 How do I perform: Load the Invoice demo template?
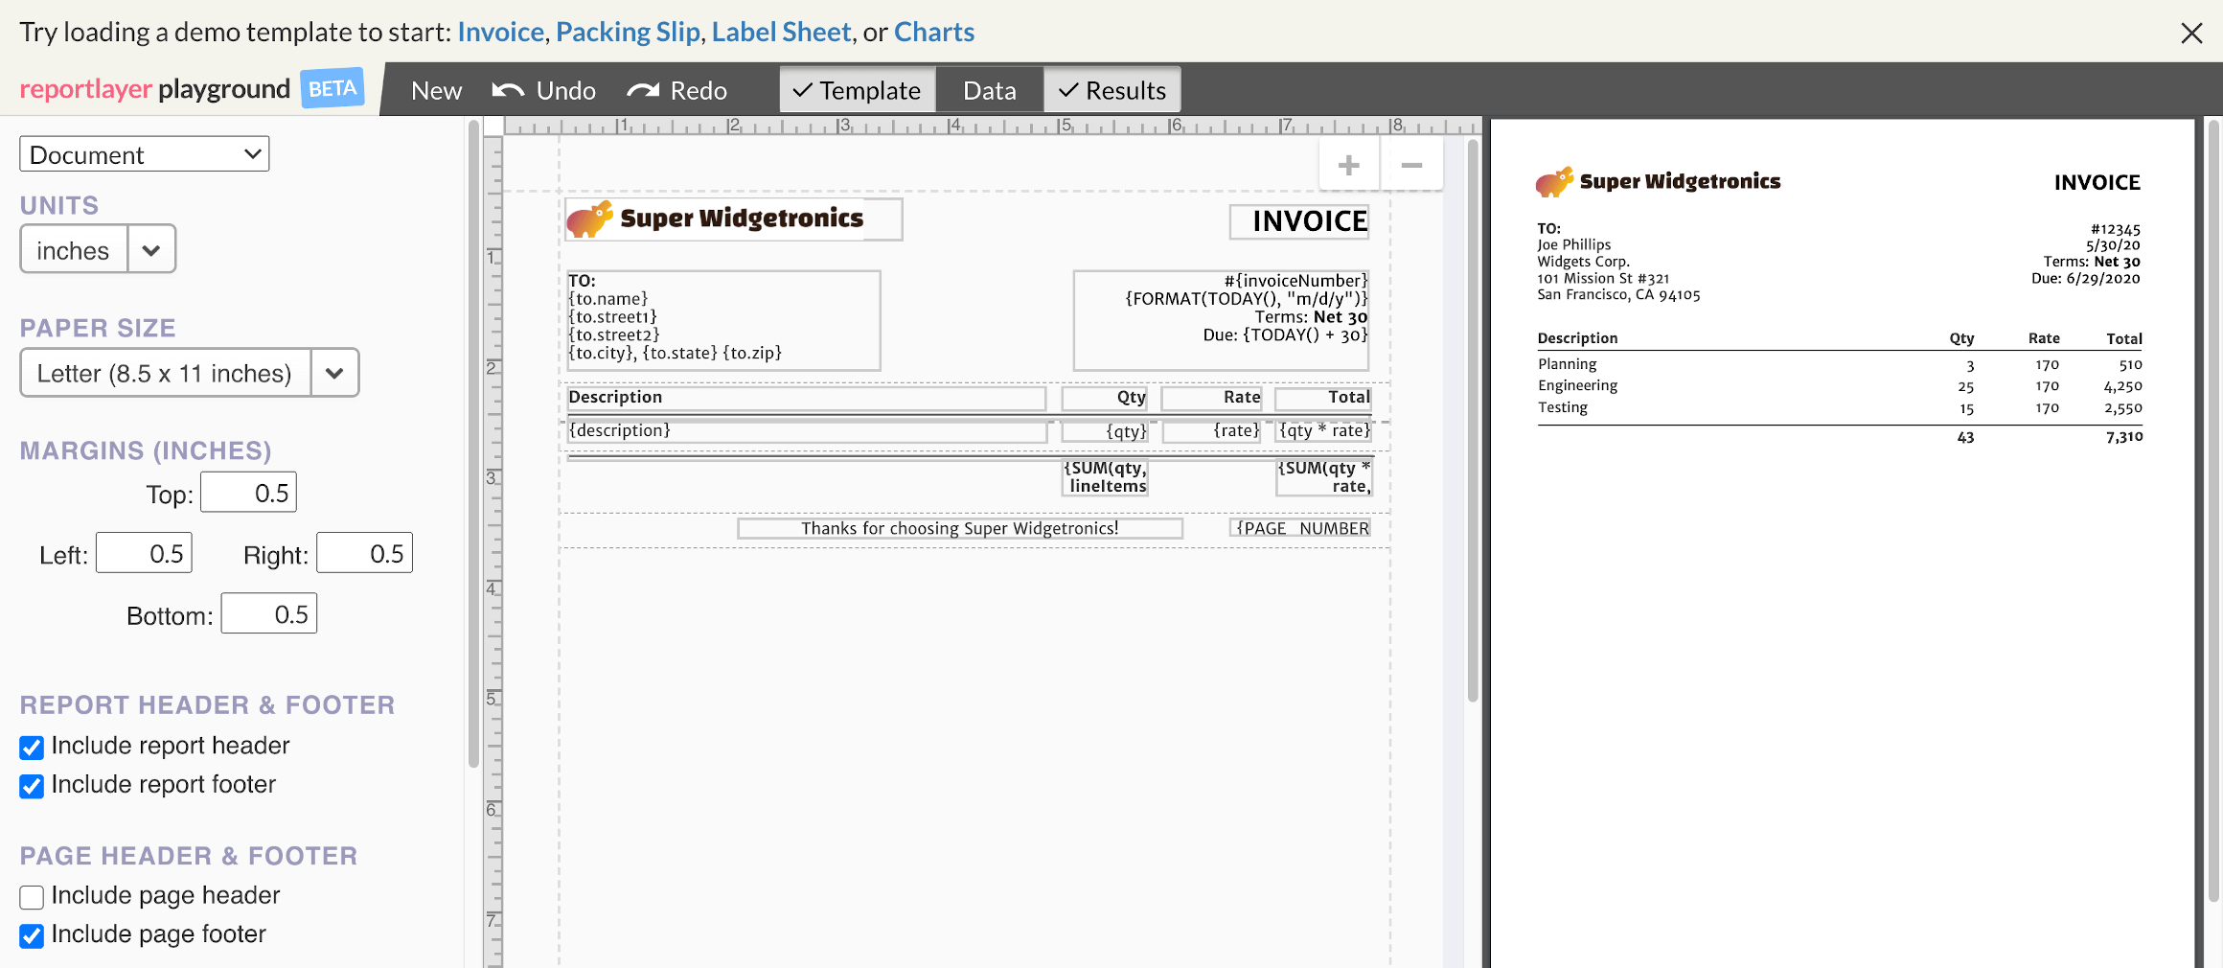[501, 32]
